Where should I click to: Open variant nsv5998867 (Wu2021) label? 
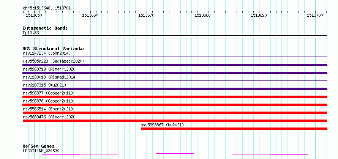click(x=162, y=125)
